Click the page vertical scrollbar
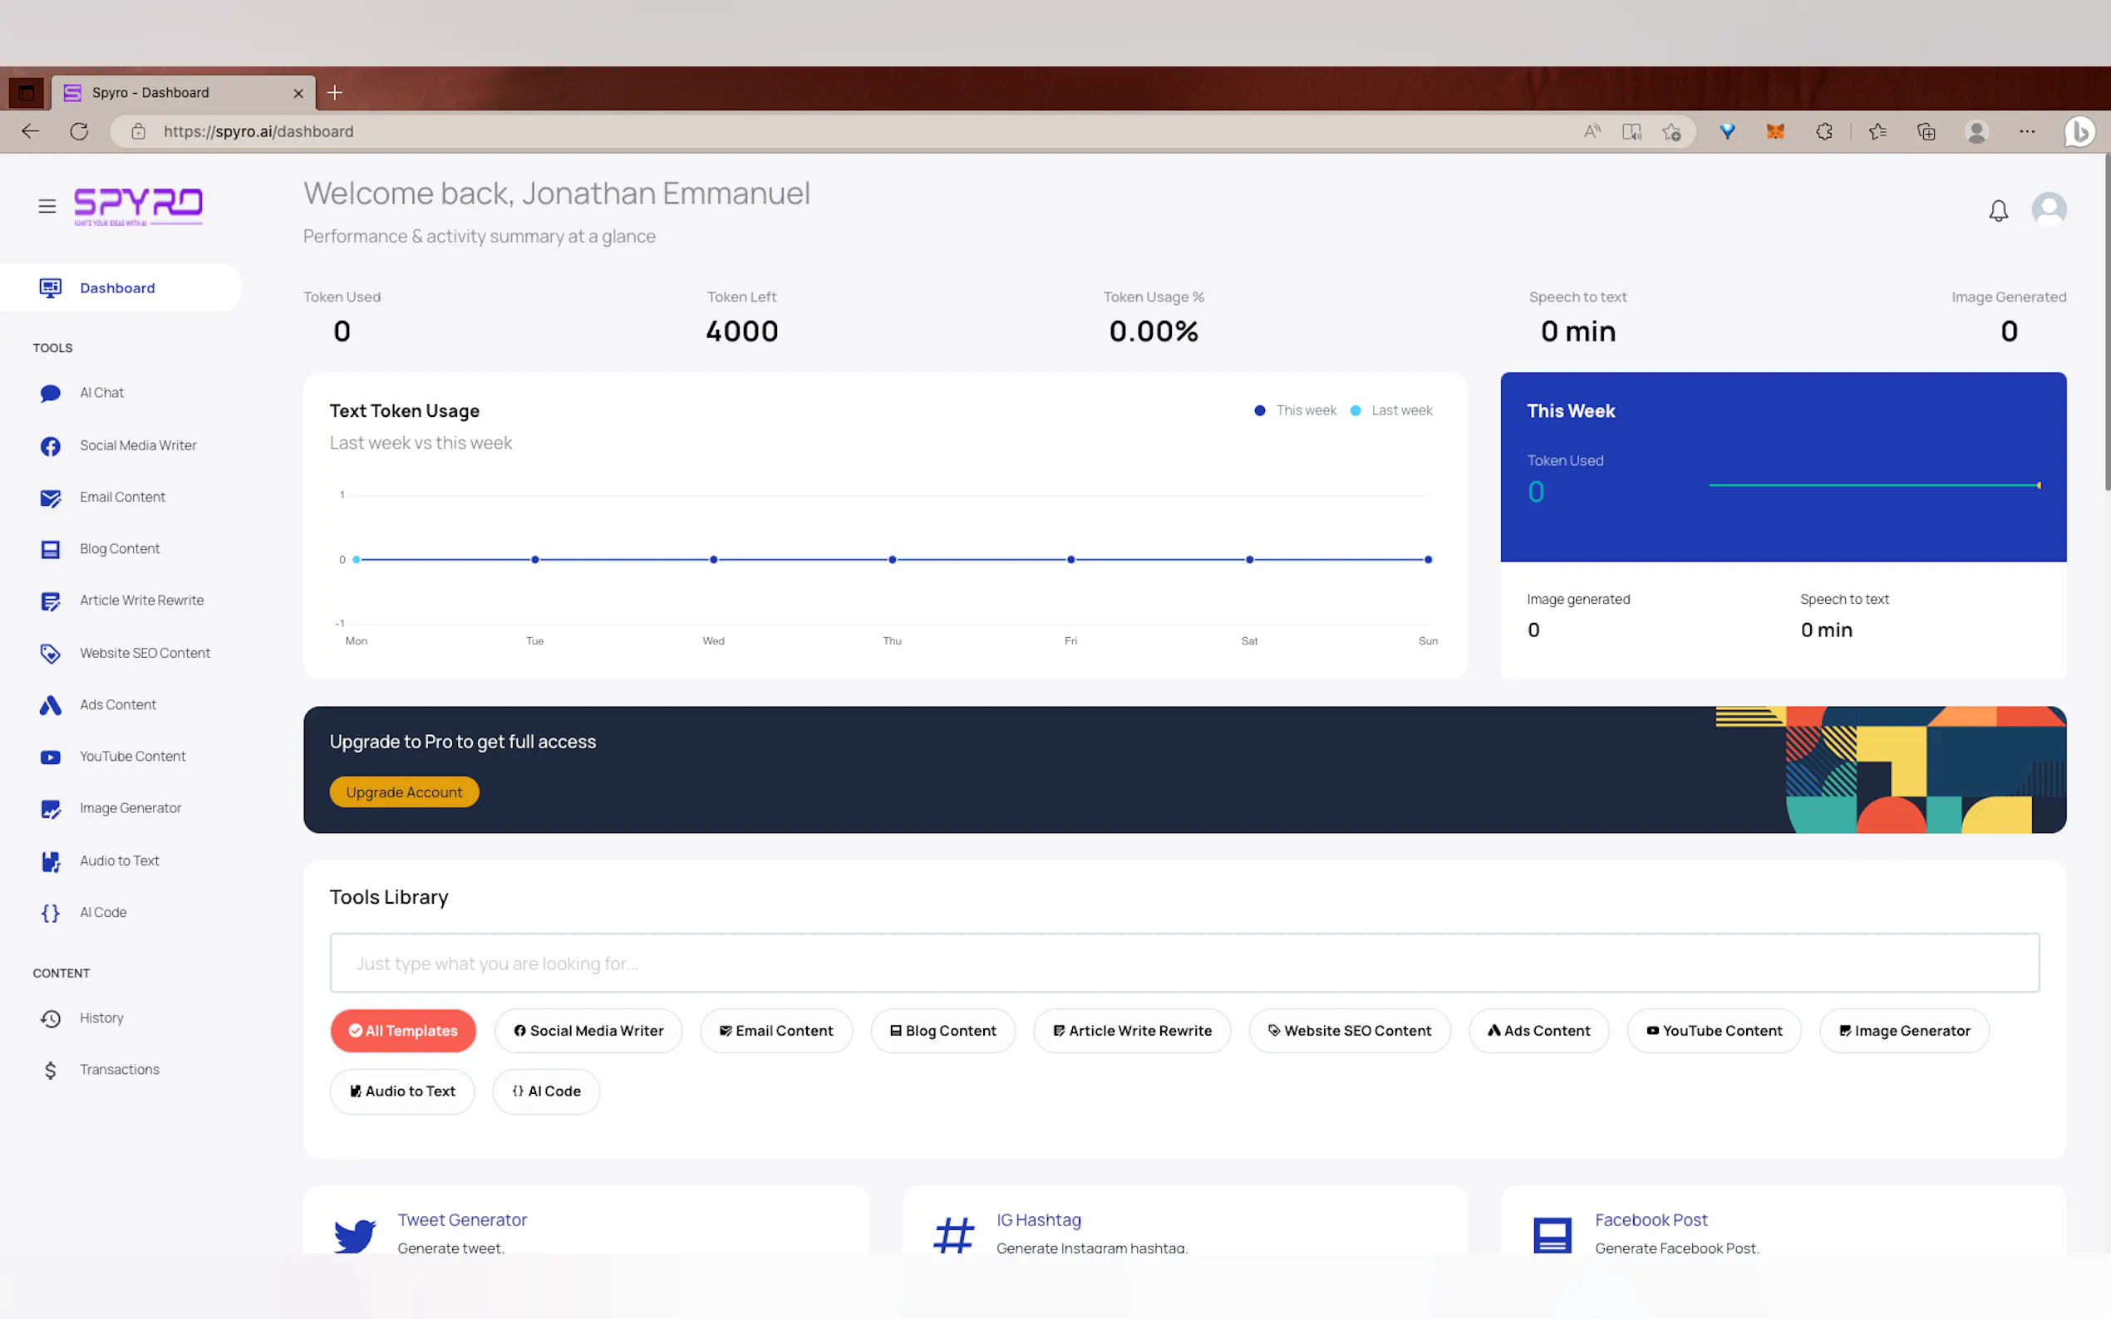Viewport: 2111px width, 1319px height. point(2106,323)
